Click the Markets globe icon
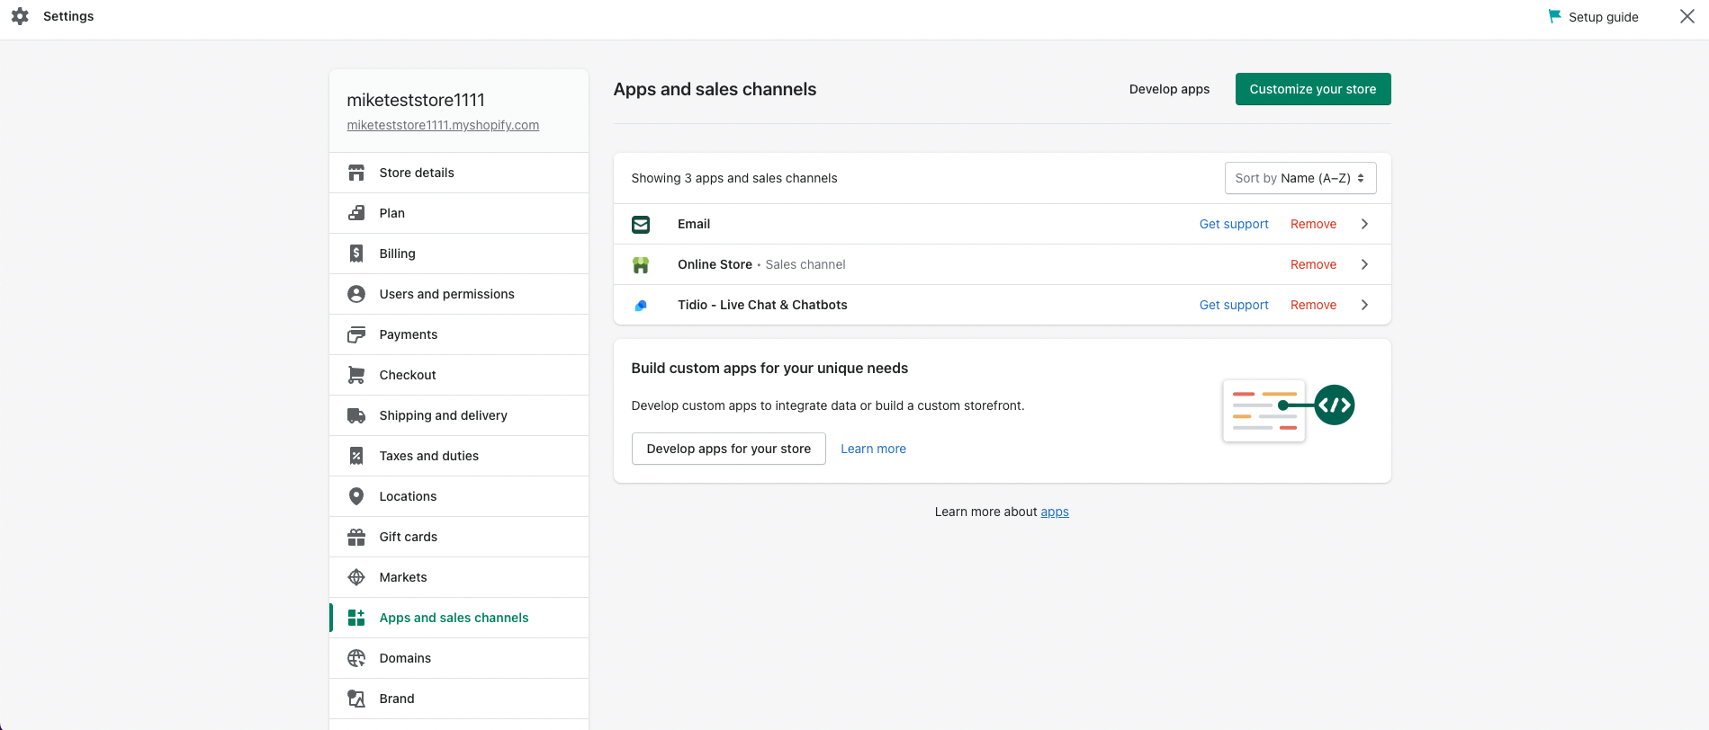The height and width of the screenshot is (730, 1709). click(356, 577)
